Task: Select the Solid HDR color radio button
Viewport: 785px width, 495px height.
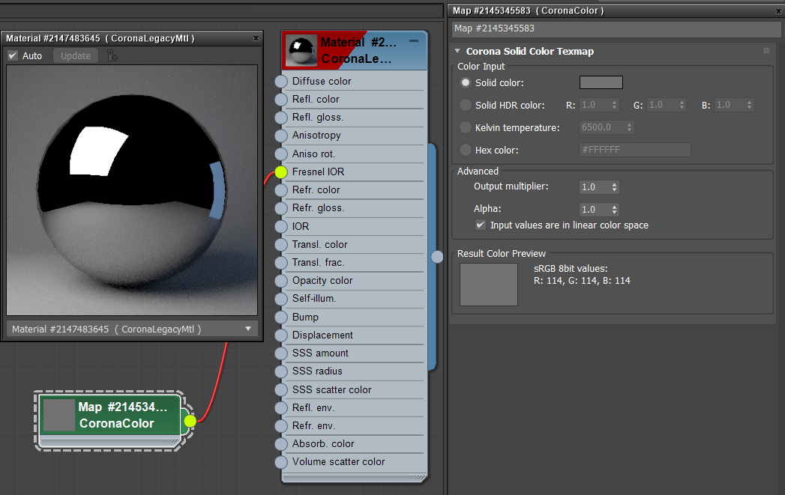Action: (x=466, y=105)
